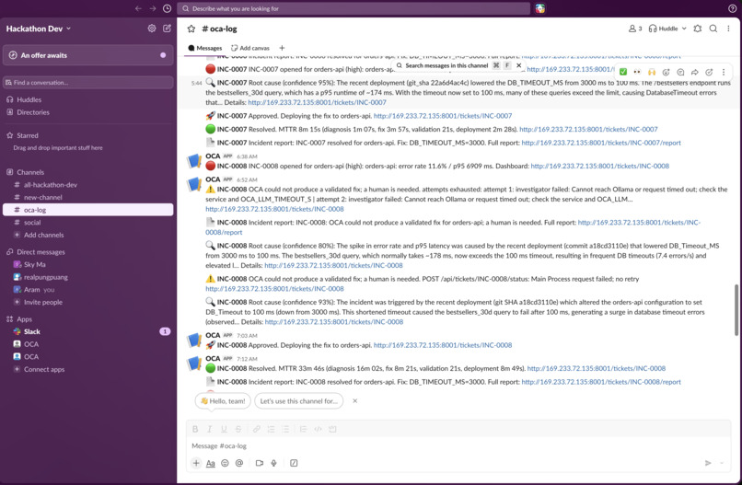Screen dimensions: 742x485
Task: Open INC-0008 opened dashboard link
Action: tap(599, 166)
